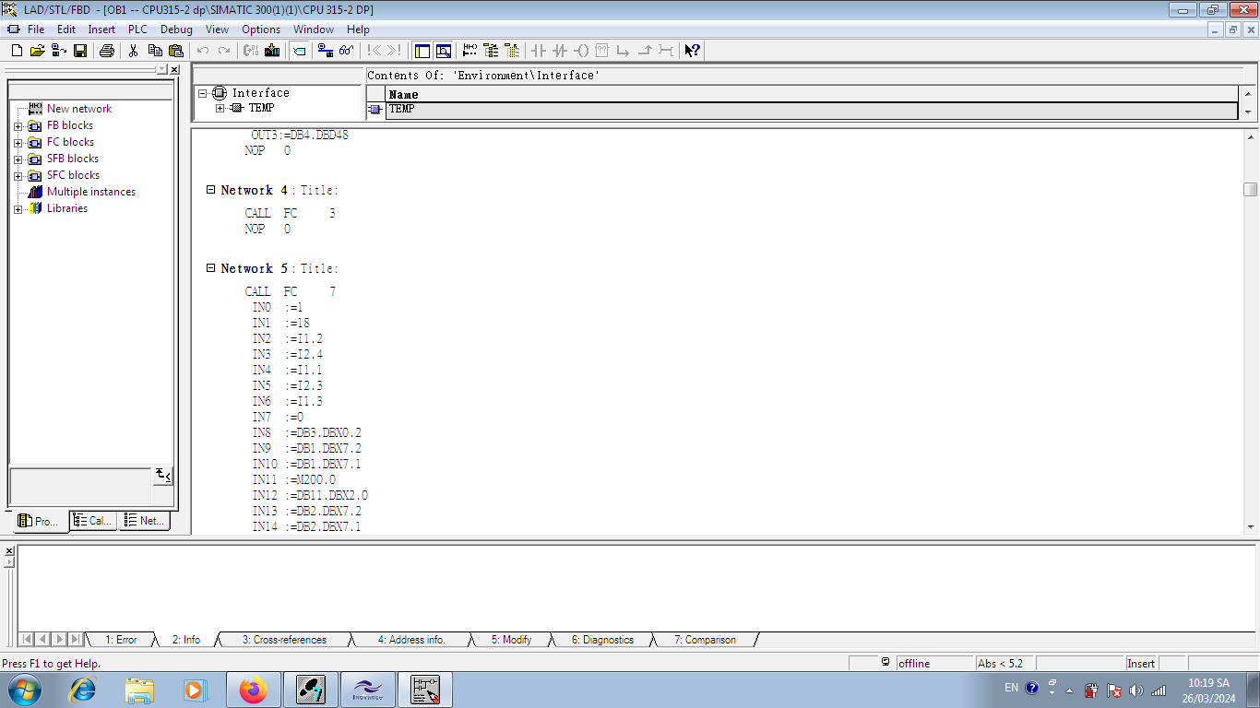Click the connection line icon

(666, 51)
